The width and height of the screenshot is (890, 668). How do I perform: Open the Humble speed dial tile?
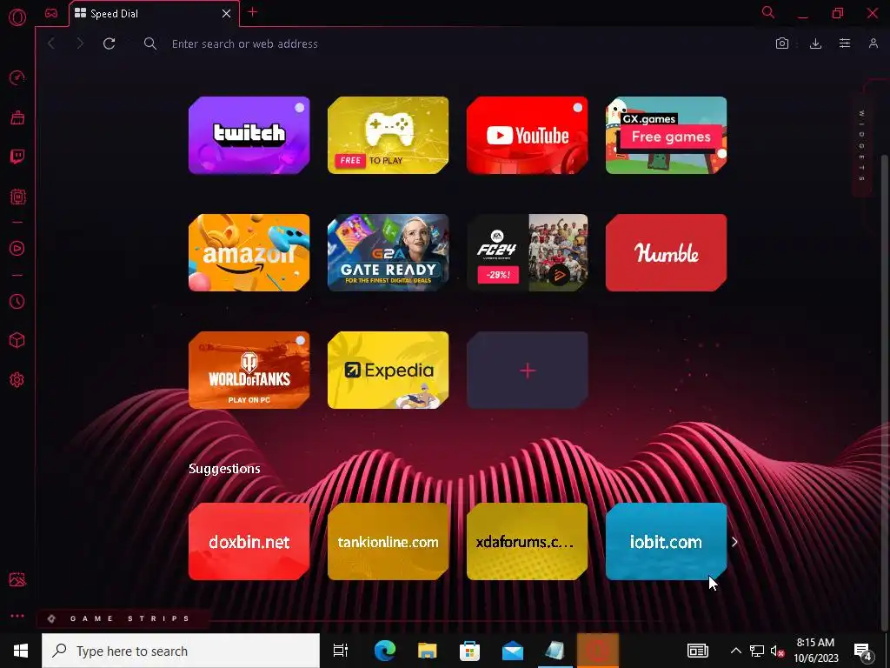[667, 253]
